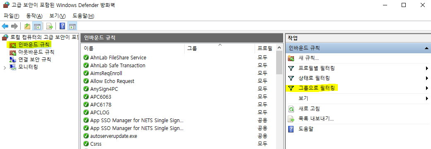The image size is (431, 149).
Task: Click the Back arrow toolbar icon
Action: [5, 26]
